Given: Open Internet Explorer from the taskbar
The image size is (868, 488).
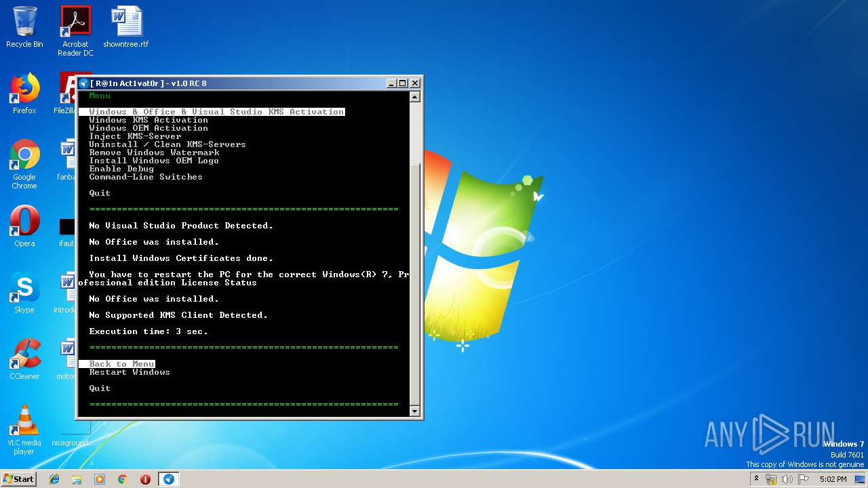Looking at the screenshot, I should (54, 479).
